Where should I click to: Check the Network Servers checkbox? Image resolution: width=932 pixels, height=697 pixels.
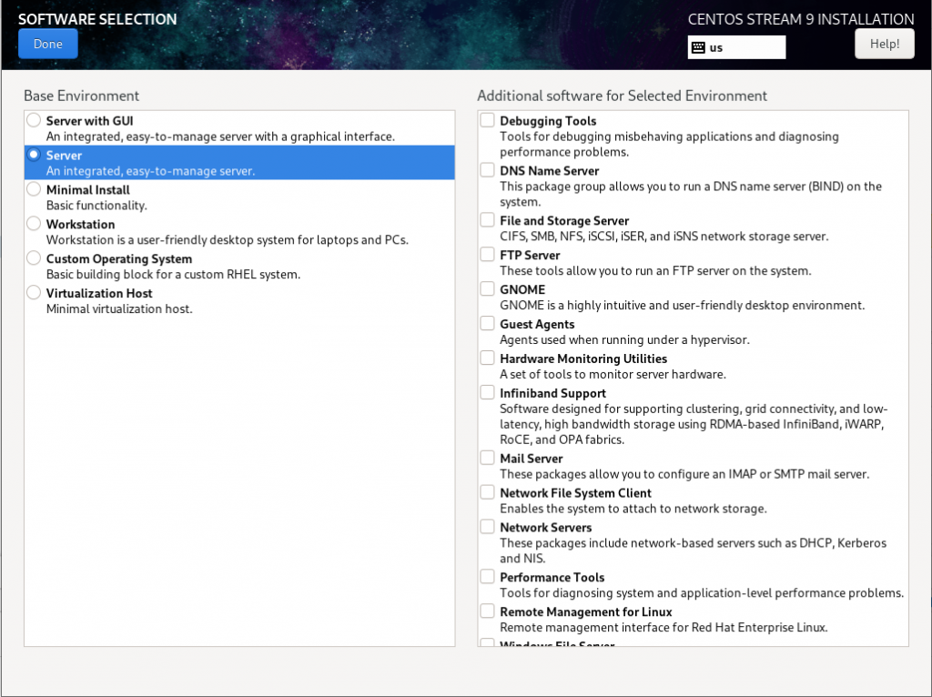(488, 527)
